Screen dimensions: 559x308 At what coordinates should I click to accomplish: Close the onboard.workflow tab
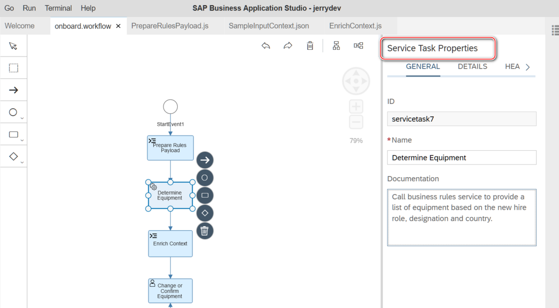point(118,26)
